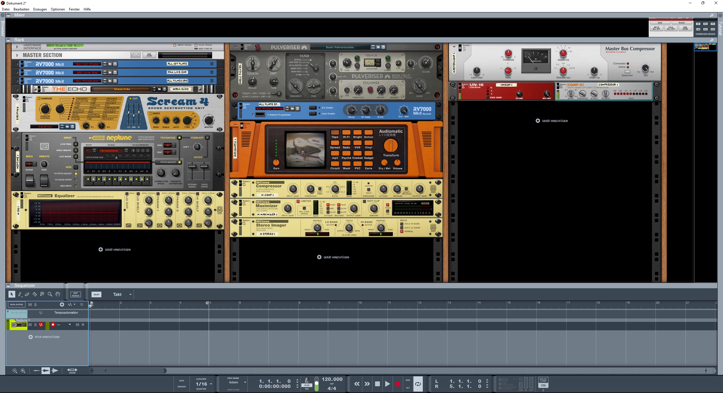The width and height of the screenshot is (723, 393).
Task: Click the Cracked preset button on Audiomatic
Action: (x=358, y=153)
